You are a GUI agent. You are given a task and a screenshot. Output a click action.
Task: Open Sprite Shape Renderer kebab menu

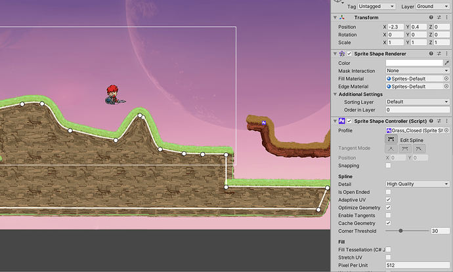(x=446, y=53)
